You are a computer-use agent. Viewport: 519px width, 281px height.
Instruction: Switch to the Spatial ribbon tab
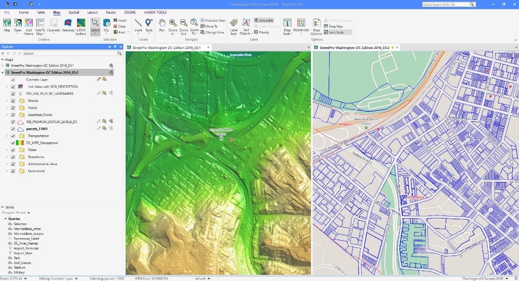(x=74, y=12)
